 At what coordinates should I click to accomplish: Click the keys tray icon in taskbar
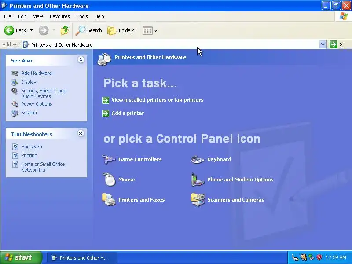[304, 257]
